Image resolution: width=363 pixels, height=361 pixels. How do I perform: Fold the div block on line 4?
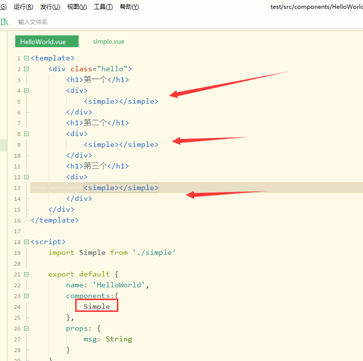[x=27, y=91]
